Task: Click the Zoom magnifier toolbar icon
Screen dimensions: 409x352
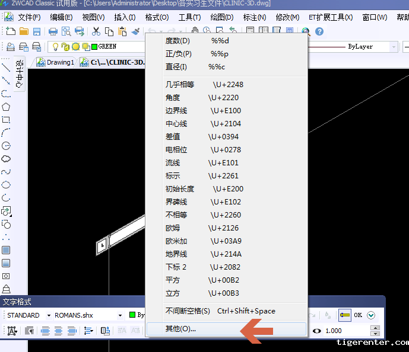Action: (x=306, y=31)
